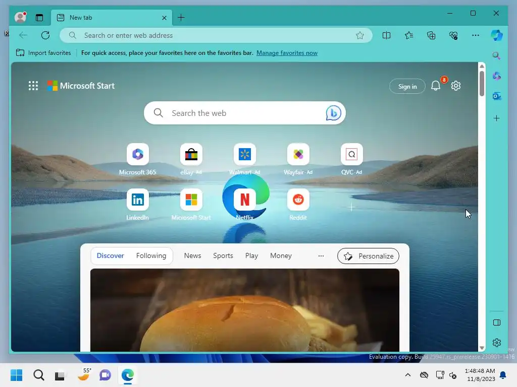Open the Sports feed tab
Viewport: 517px width, 387px height.
(223, 255)
